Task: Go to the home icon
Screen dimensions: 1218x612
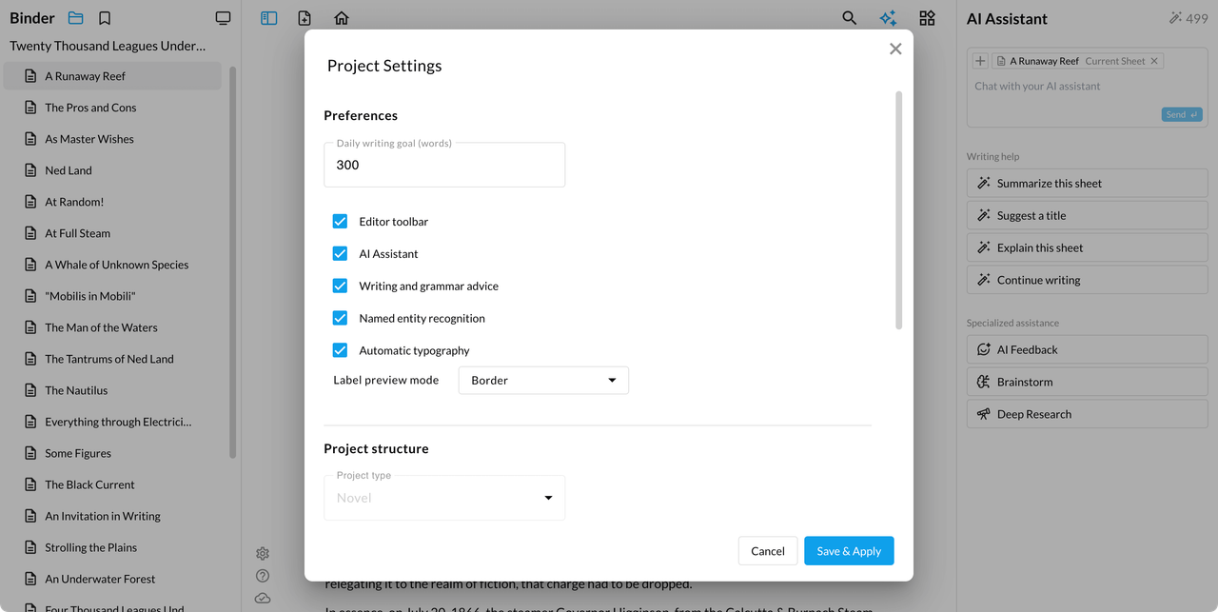Action: pyautogui.click(x=342, y=18)
